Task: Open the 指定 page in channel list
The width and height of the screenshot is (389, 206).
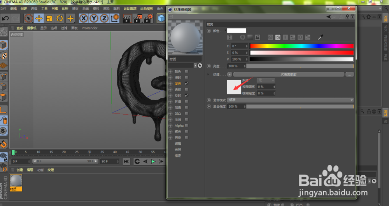Action: (x=178, y=156)
